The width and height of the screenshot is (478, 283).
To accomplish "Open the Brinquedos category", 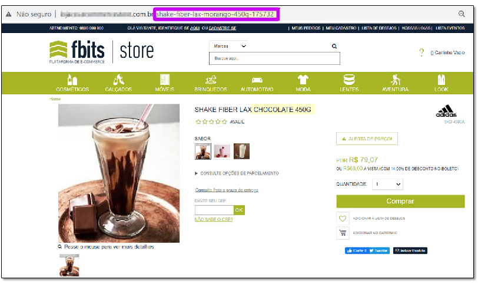I will tap(211, 83).
